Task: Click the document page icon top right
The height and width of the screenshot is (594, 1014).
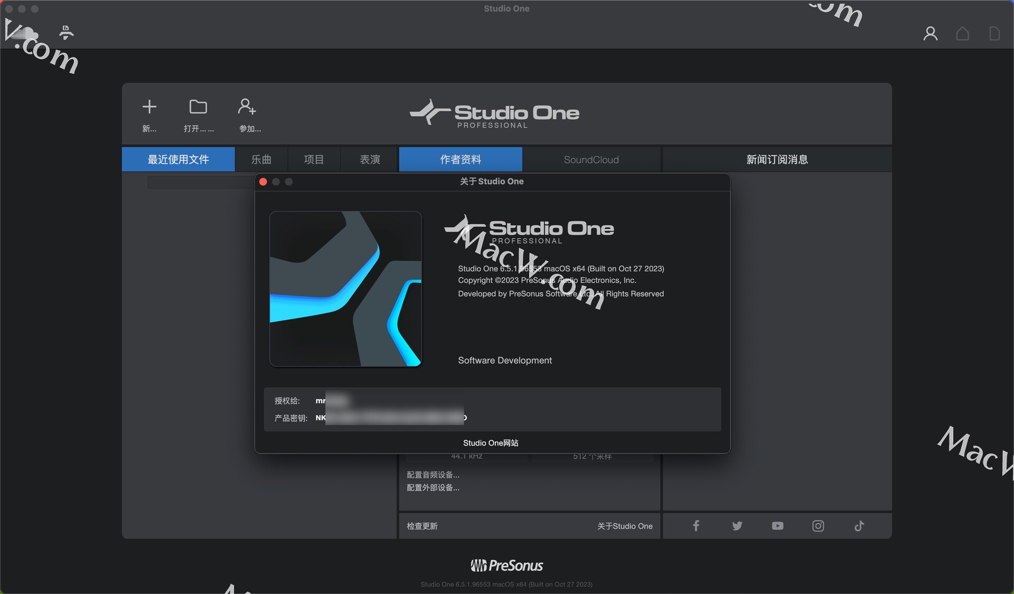Action: [994, 33]
